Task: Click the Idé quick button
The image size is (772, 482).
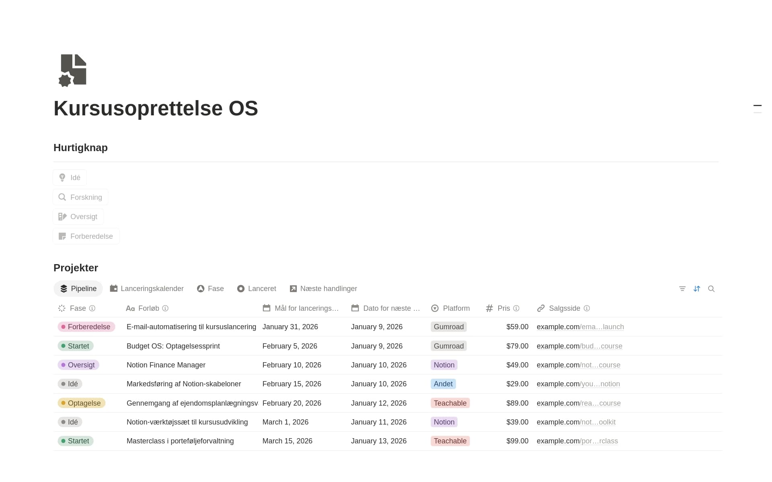Action: click(70, 178)
